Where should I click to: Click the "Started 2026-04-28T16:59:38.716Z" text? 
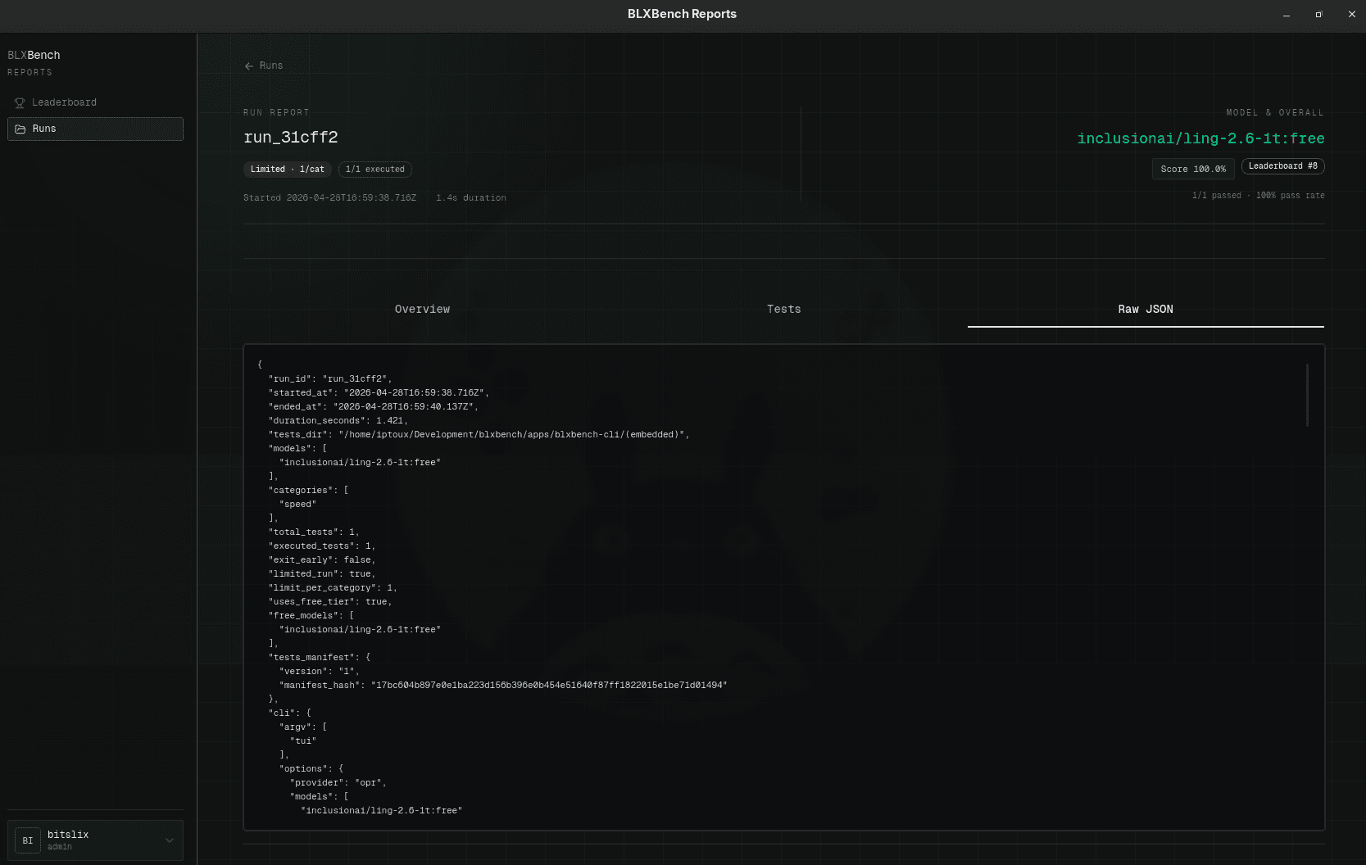point(329,198)
